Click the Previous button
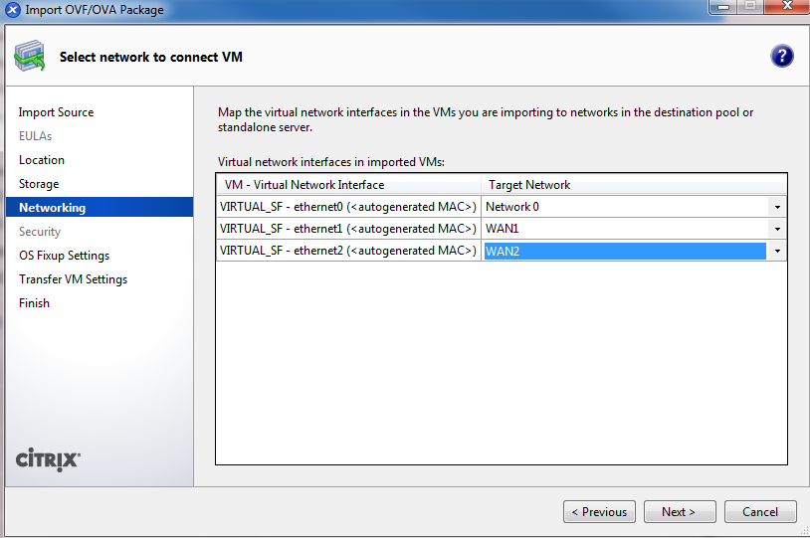The image size is (810, 538). 597,512
